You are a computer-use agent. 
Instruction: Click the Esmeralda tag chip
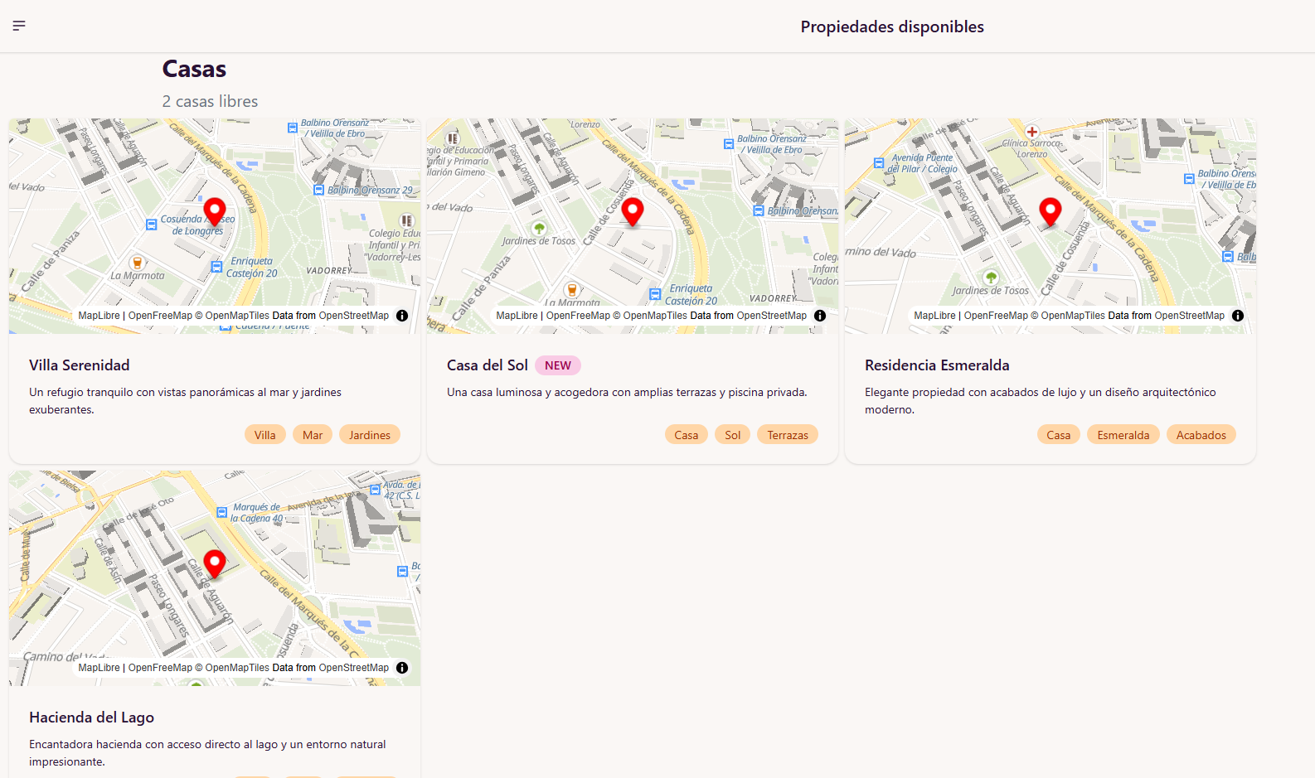[x=1123, y=435]
